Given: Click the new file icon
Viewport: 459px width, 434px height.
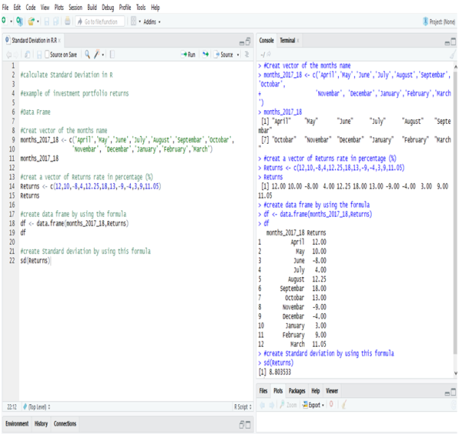Looking at the screenshot, I should point(5,21).
